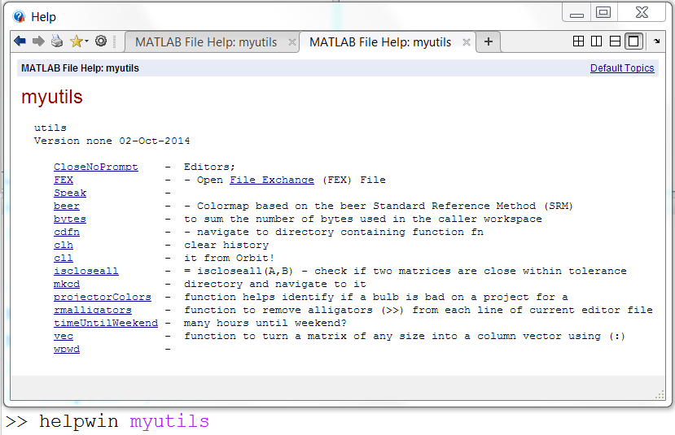
Task: Split tabs left and right
Action: click(x=597, y=41)
